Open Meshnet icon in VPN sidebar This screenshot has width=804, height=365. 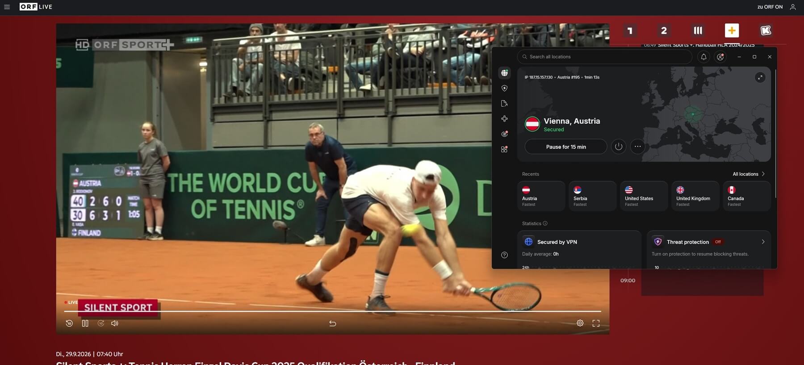504,119
